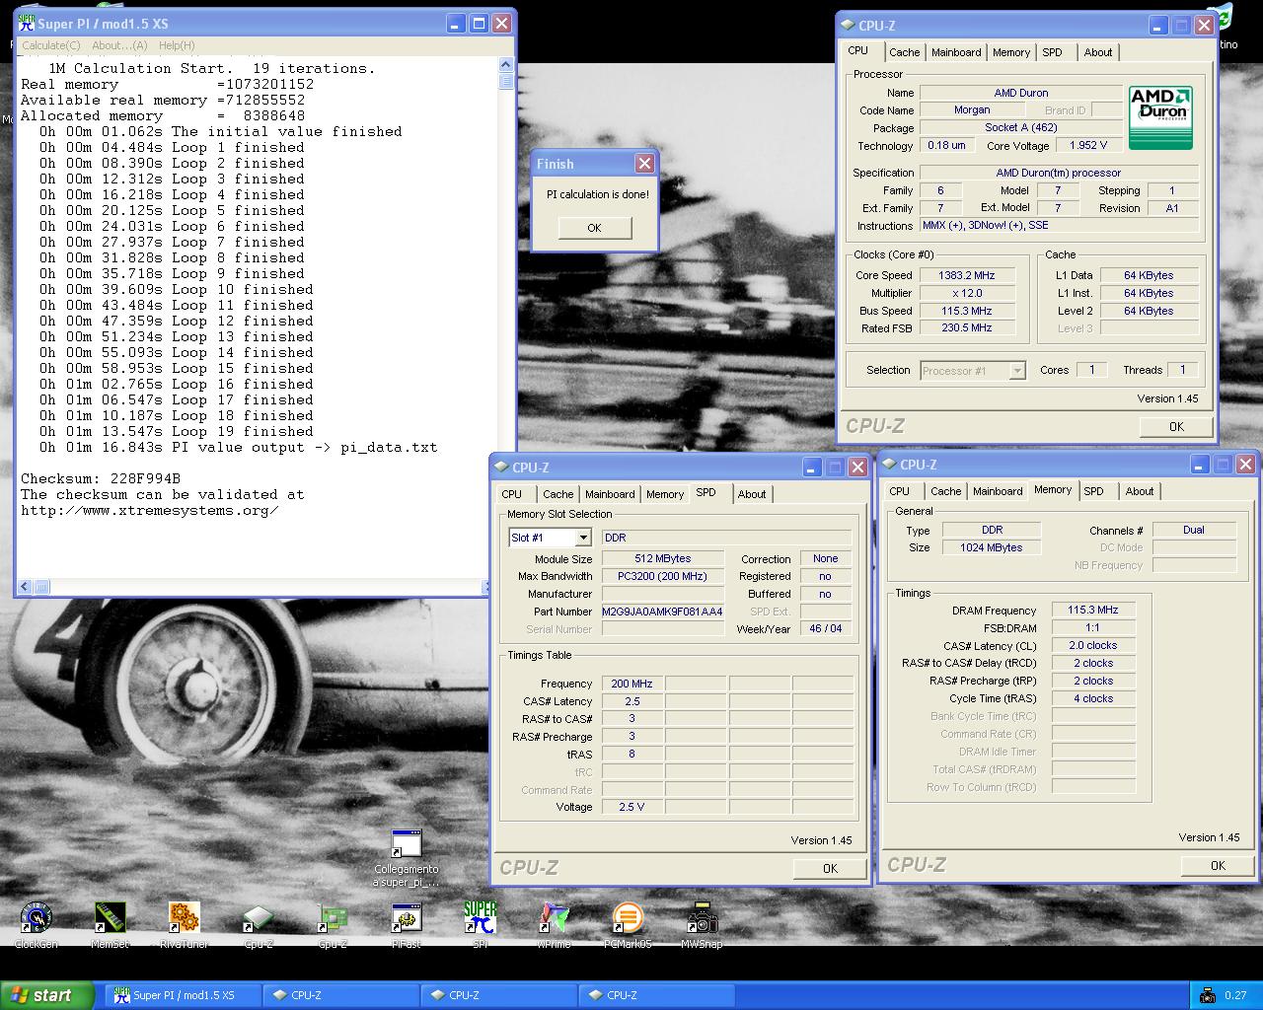Expand the Processor #1 selection dropdown
Image resolution: width=1263 pixels, height=1010 pixels.
coord(1017,371)
